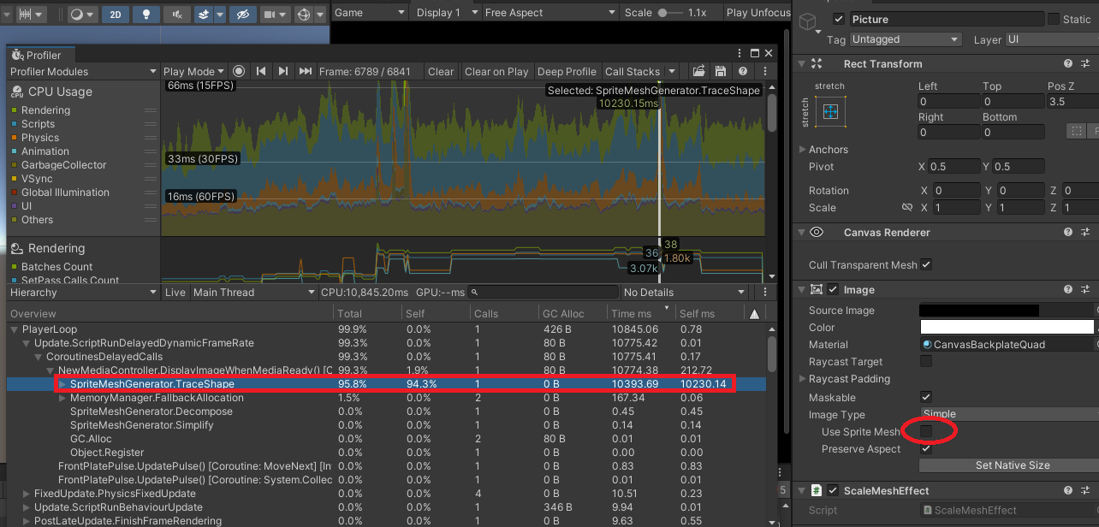Step to previous profiler frame
The width and height of the screenshot is (1099, 527).
261,72
